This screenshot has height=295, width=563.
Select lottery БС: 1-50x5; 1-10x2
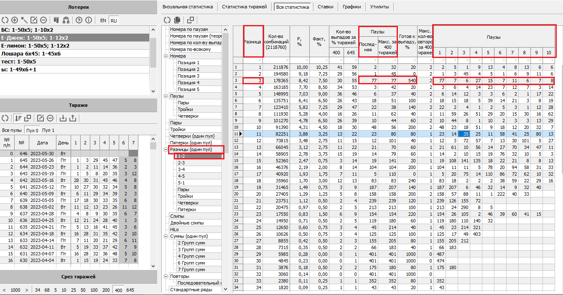(75, 30)
